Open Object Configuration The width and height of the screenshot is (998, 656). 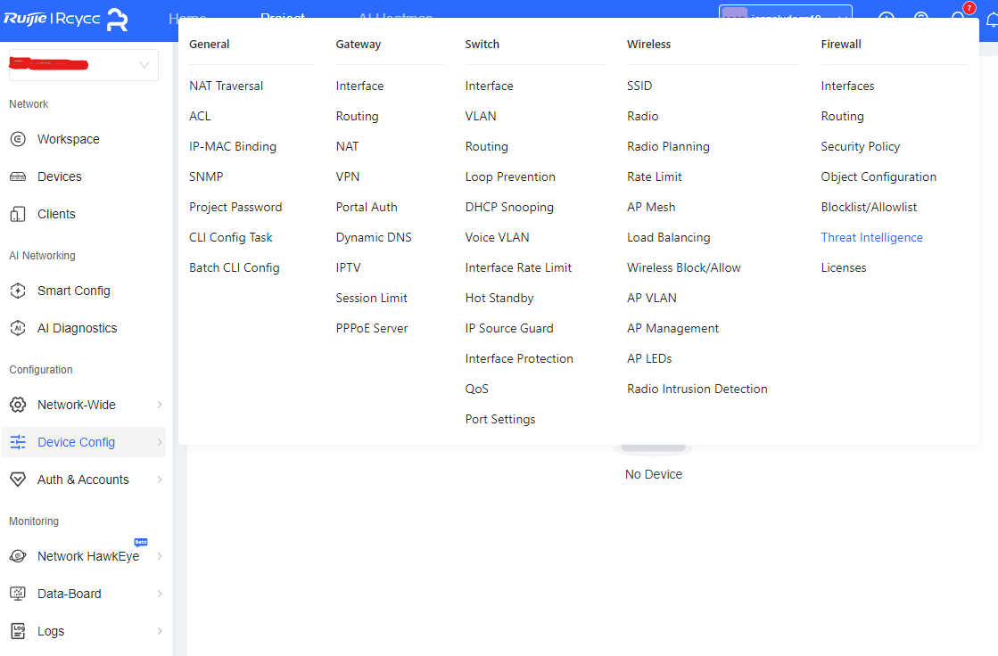point(878,176)
